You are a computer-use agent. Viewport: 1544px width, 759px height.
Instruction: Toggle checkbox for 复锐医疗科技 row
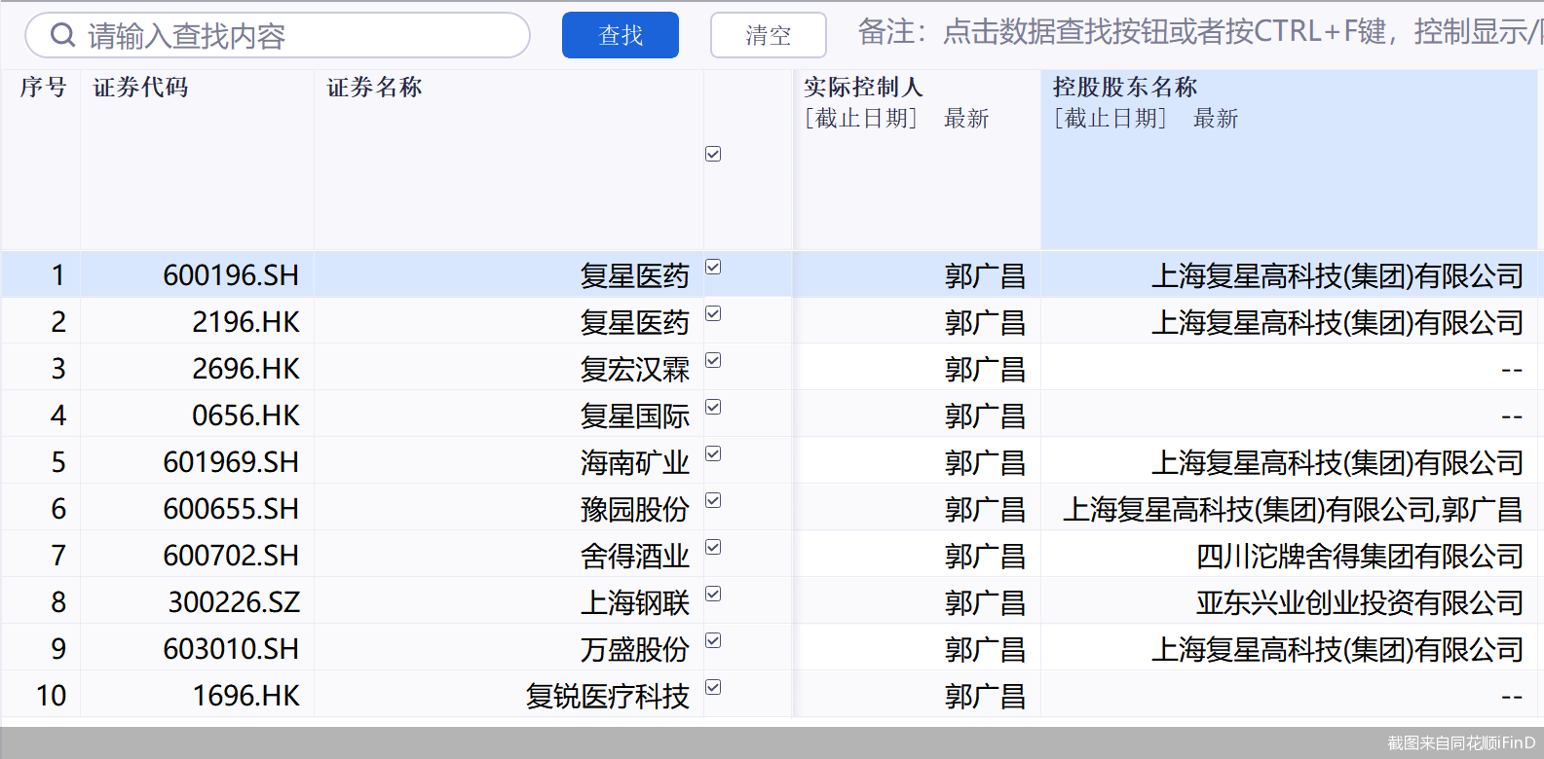point(713,687)
